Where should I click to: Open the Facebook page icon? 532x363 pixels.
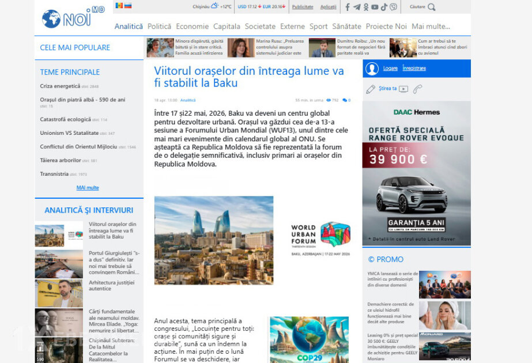[x=347, y=7]
